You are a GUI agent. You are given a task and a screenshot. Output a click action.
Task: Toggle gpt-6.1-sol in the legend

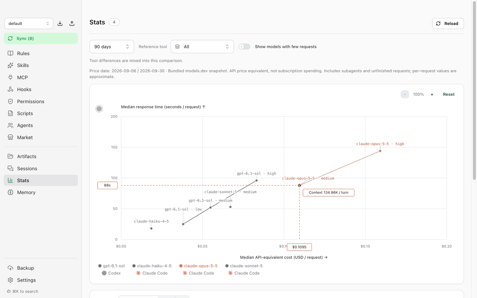pyautogui.click(x=111, y=266)
